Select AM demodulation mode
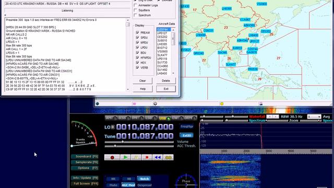This screenshot has height=188, width=334. coord(111,118)
